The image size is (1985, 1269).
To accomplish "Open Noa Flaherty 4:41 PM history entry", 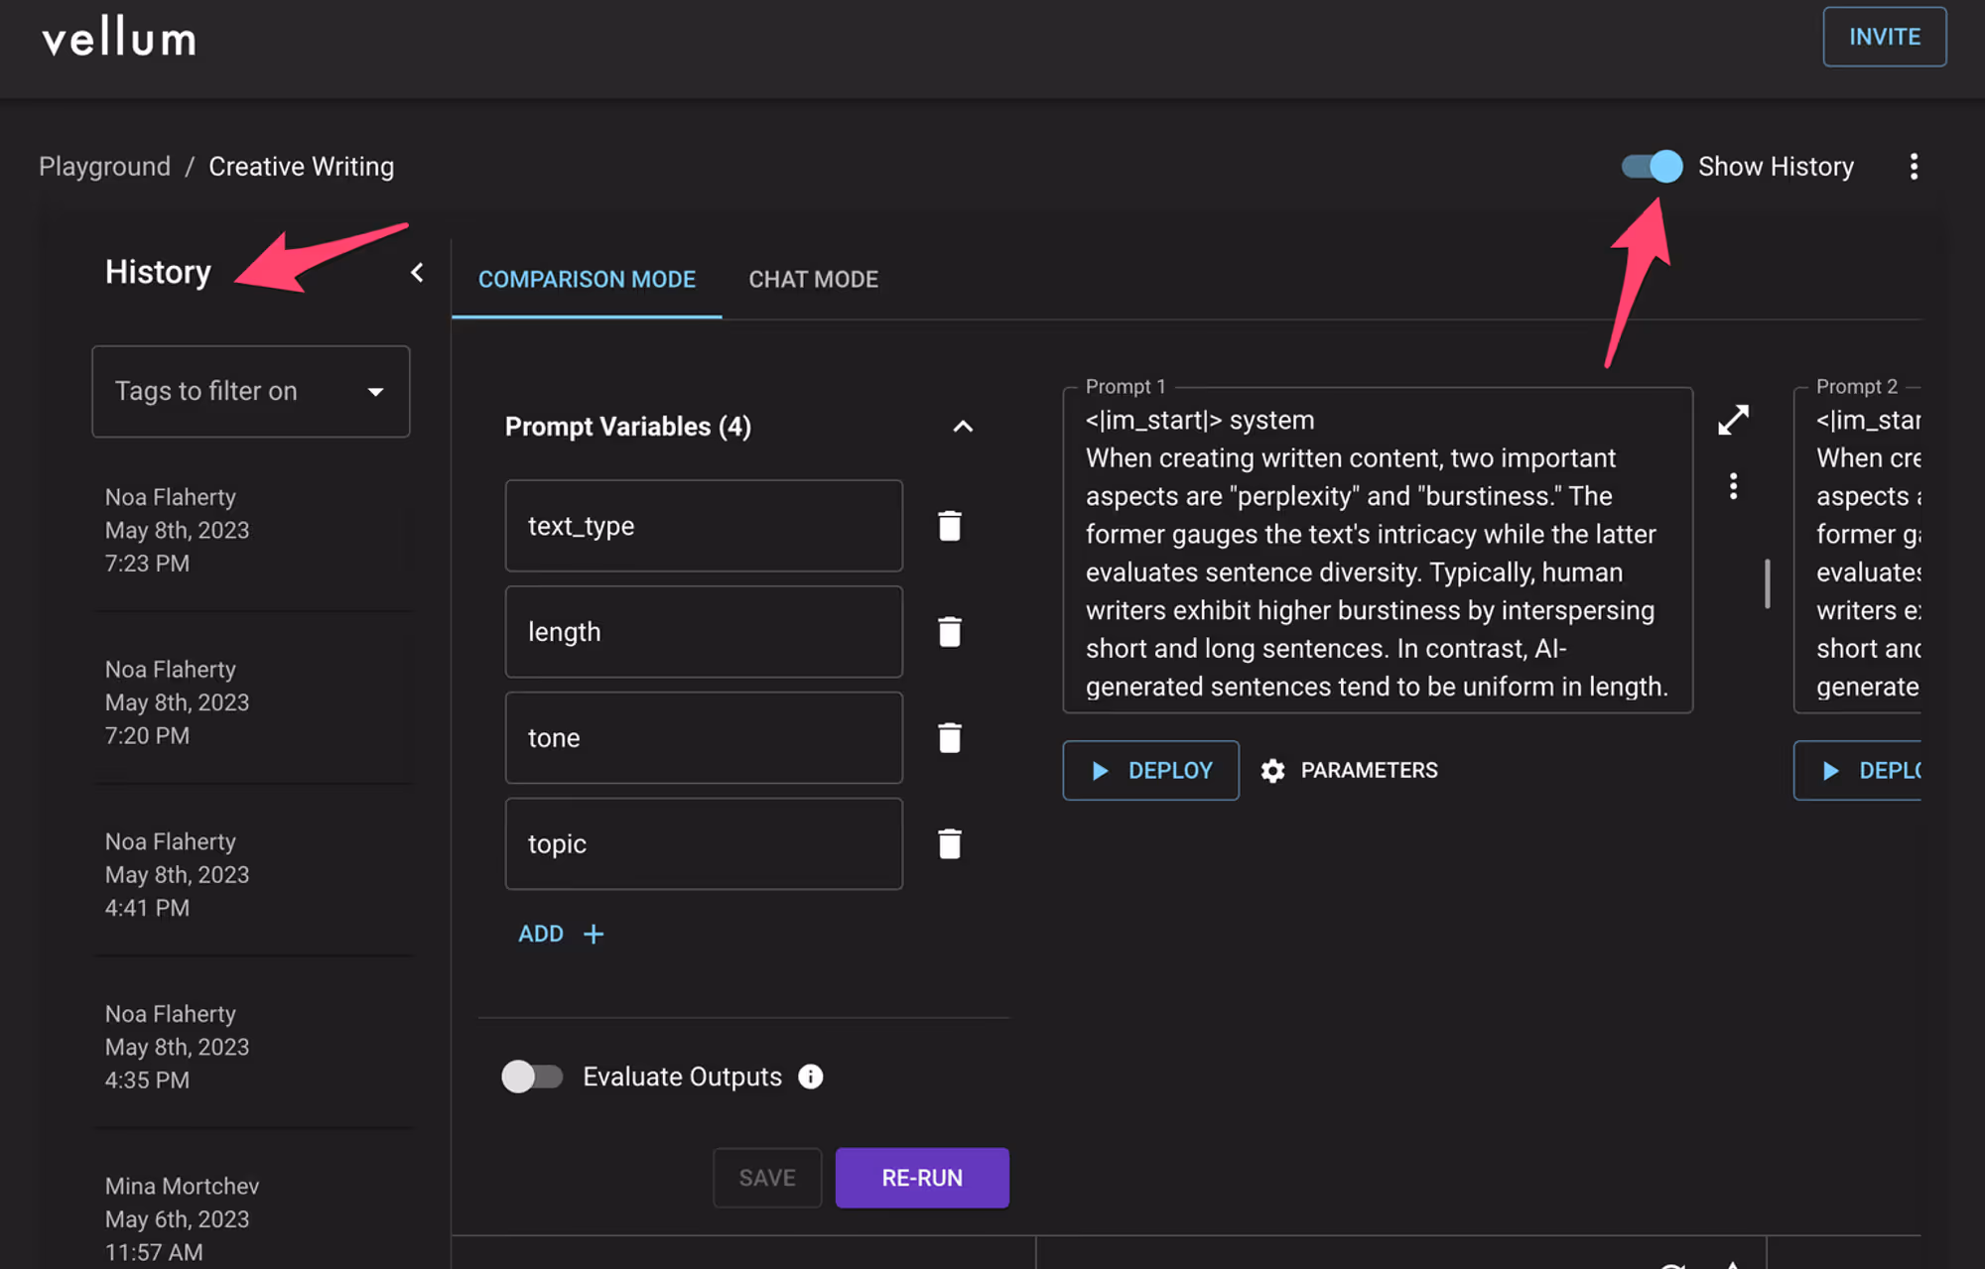I will click(x=253, y=875).
